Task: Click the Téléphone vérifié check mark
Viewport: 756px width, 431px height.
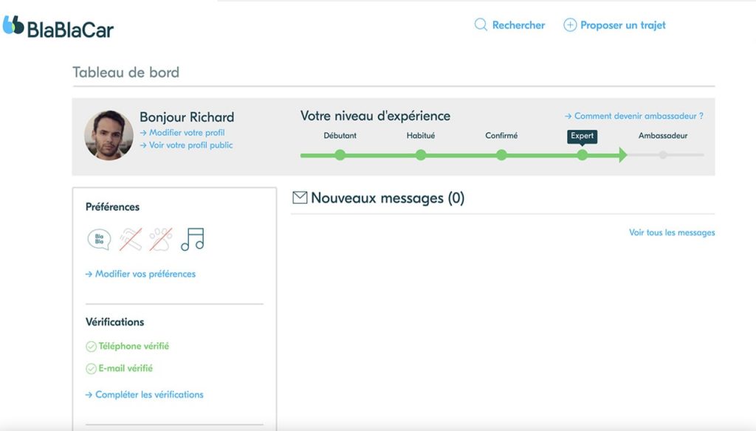Action: point(91,346)
